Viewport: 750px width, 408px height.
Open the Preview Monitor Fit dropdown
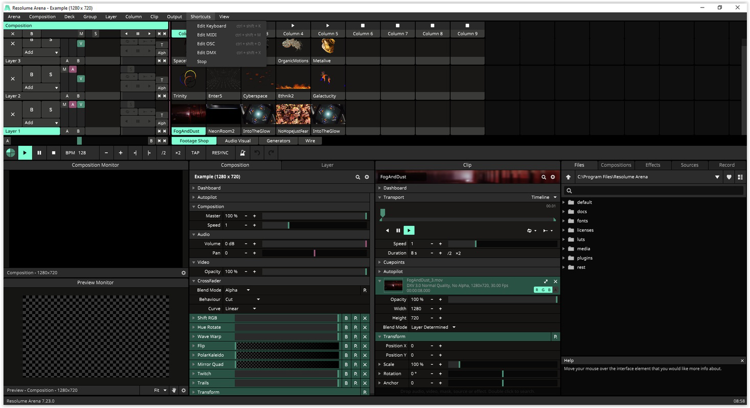[160, 390]
